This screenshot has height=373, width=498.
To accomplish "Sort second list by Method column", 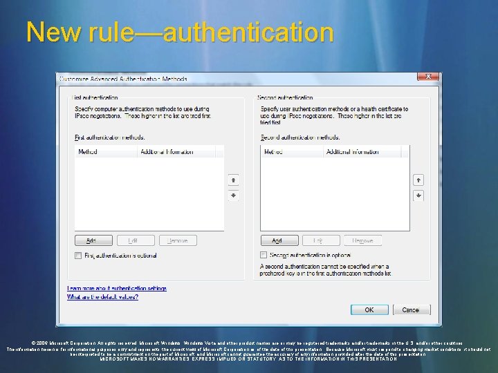I will [292, 151].
